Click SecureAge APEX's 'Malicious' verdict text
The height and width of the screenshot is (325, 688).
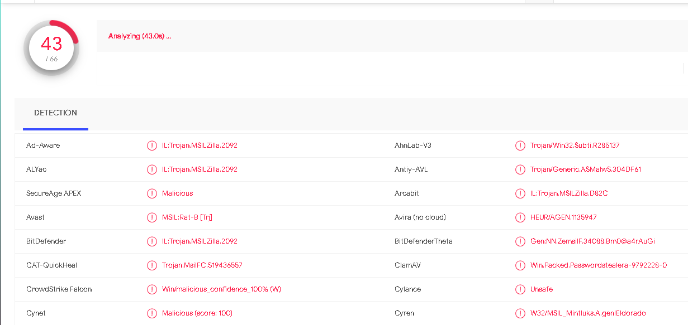coord(177,193)
